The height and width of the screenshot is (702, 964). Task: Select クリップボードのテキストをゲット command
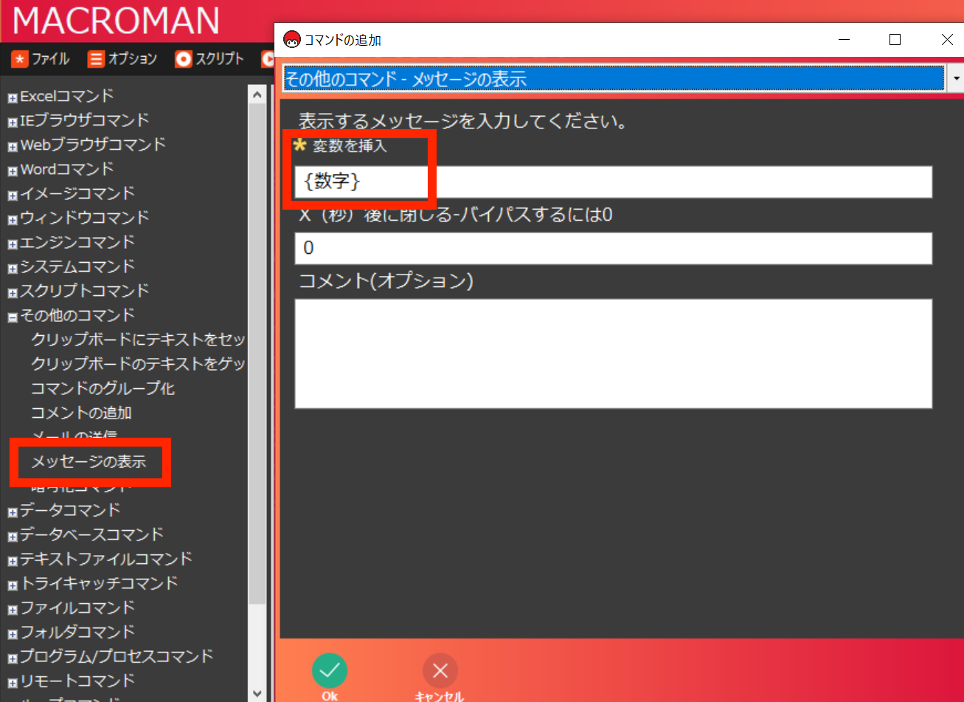click(x=138, y=364)
